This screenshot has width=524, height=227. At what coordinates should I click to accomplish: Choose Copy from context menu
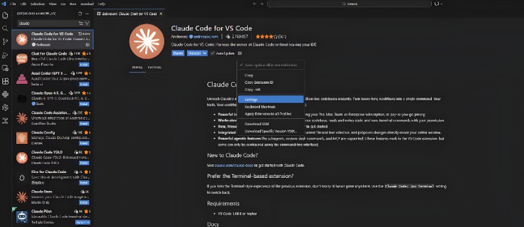[271, 75]
